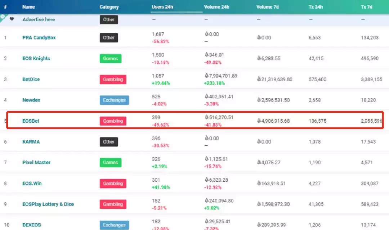Select percentage +41.98%
Image resolution: width=389 pixels, height=230 pixels.
[x=161, y=188]
